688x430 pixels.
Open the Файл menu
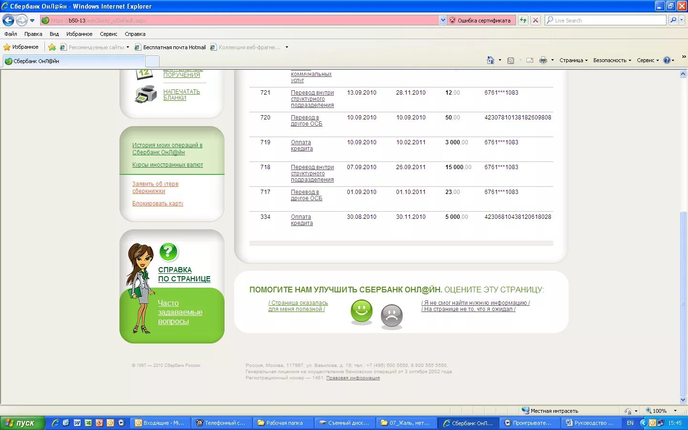coord(11,34)
